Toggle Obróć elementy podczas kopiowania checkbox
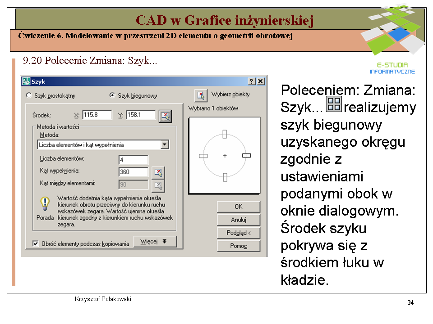 [x=36, y=243]
